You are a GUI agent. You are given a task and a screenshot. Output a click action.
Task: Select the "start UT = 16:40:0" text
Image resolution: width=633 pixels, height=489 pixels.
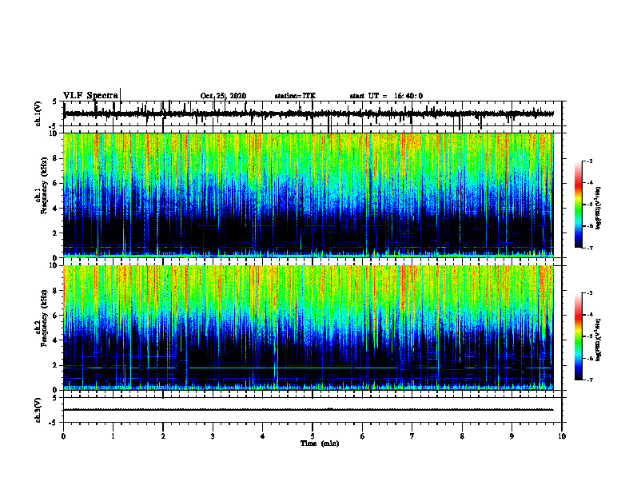coord(386,96)
